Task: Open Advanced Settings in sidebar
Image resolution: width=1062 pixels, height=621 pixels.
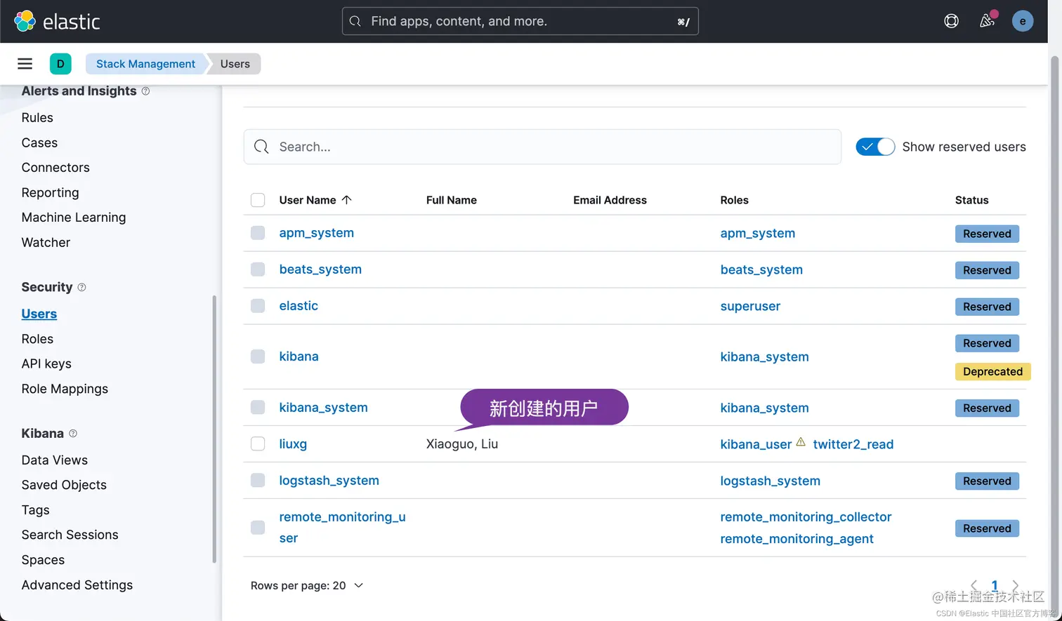Action: pyautogui.click(x=77, y=585)
